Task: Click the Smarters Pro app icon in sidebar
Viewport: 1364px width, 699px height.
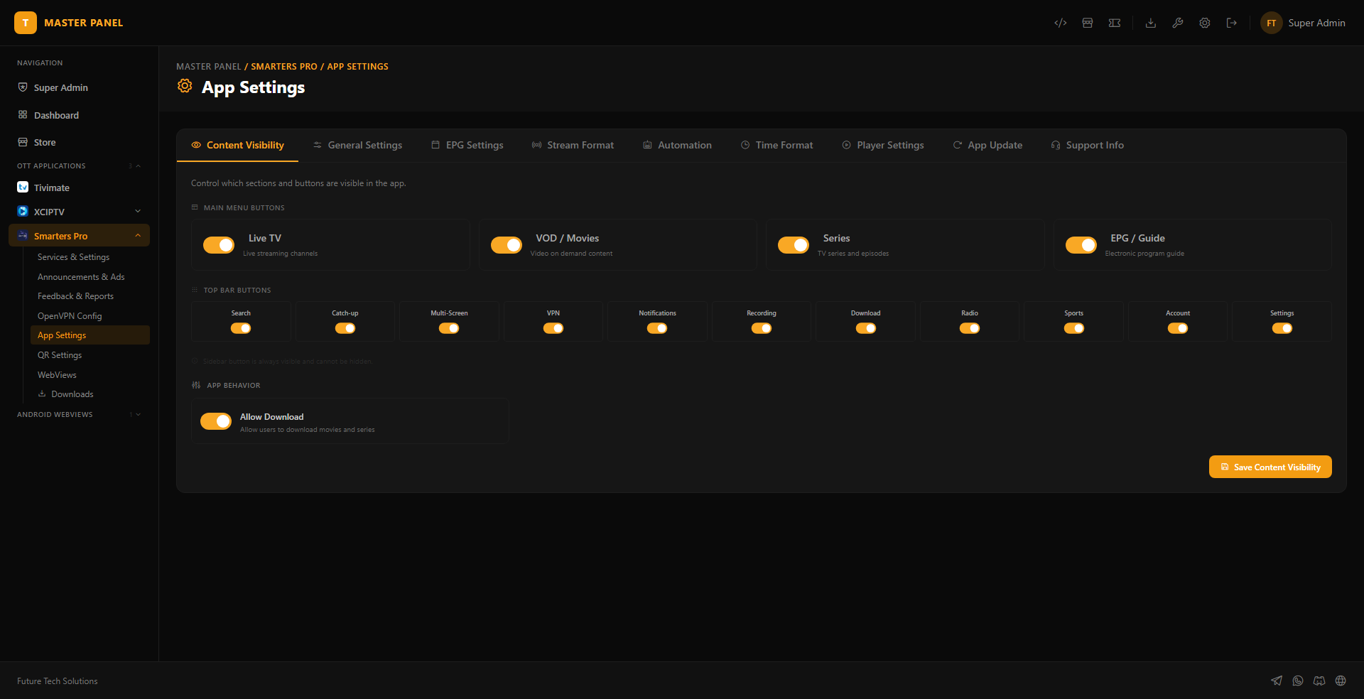Action: pyautogui.click(x=23, y=235)
